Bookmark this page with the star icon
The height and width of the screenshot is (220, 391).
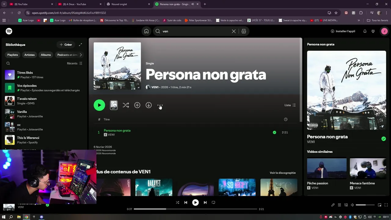pos(336,13)
